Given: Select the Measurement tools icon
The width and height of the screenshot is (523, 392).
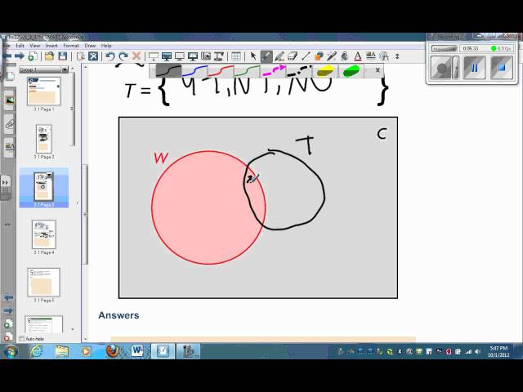Looking at the screenshot, I should [384, 56].
